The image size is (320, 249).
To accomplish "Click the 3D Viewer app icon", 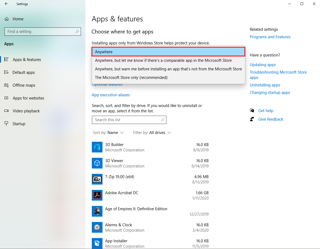I will pyautogui.click(x=97, y=163).
